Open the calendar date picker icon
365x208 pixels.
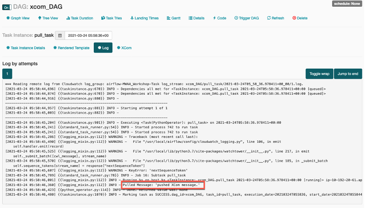(x=60, y=36)
